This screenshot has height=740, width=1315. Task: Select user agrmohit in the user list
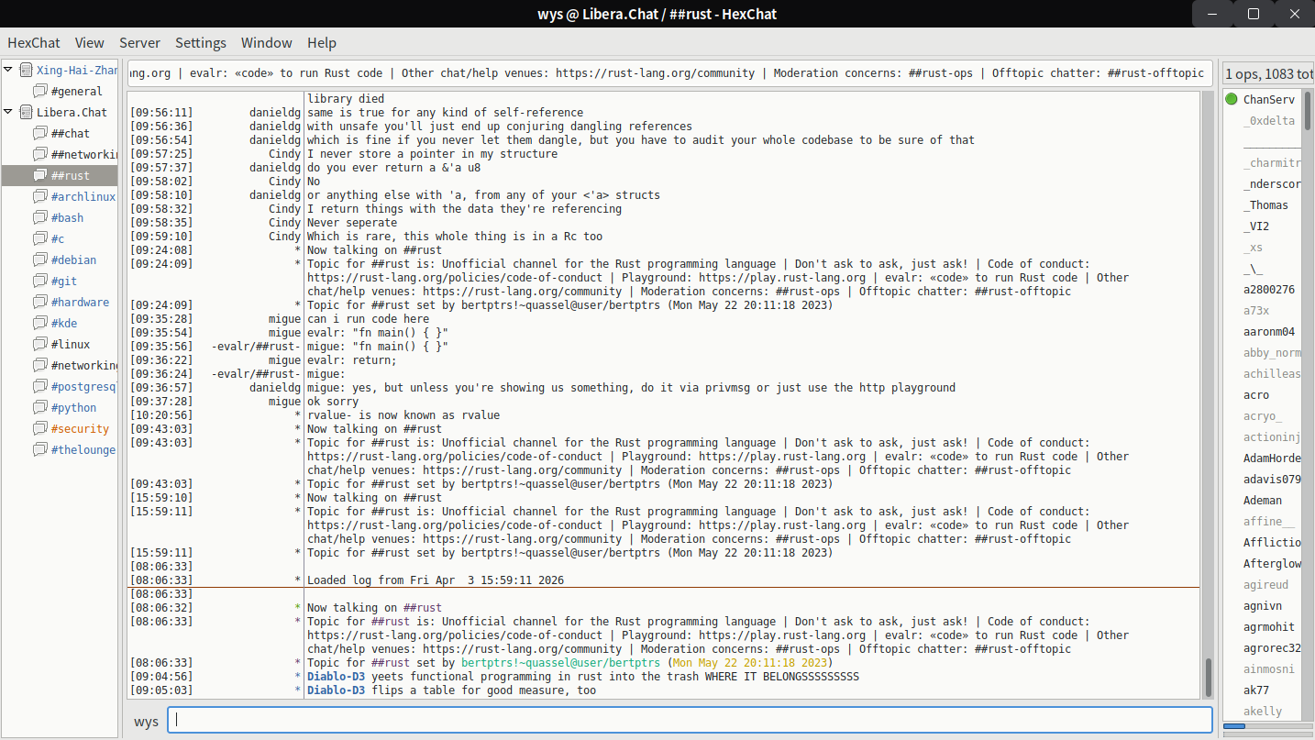(1269, 627)
